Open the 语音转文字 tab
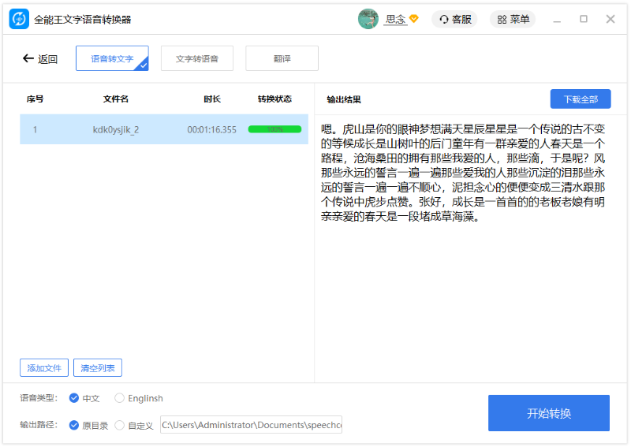The image size is (631, 447). (112, 58)
